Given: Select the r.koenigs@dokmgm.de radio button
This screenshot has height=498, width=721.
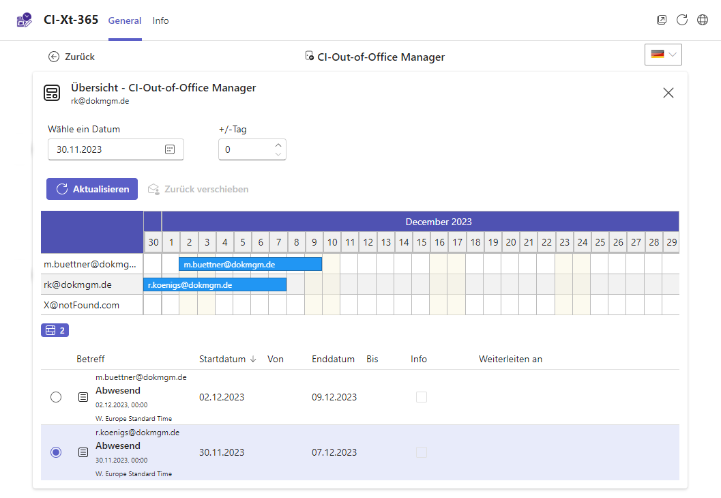Looking at the screenshot, I should point(56,452).
